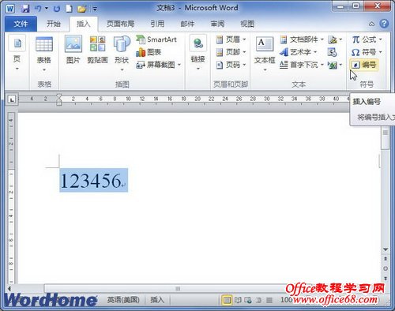The height and width of the screenshot is (311, 395).
Task: Open the 符号 (Symbol) menu
Action: 367,52
